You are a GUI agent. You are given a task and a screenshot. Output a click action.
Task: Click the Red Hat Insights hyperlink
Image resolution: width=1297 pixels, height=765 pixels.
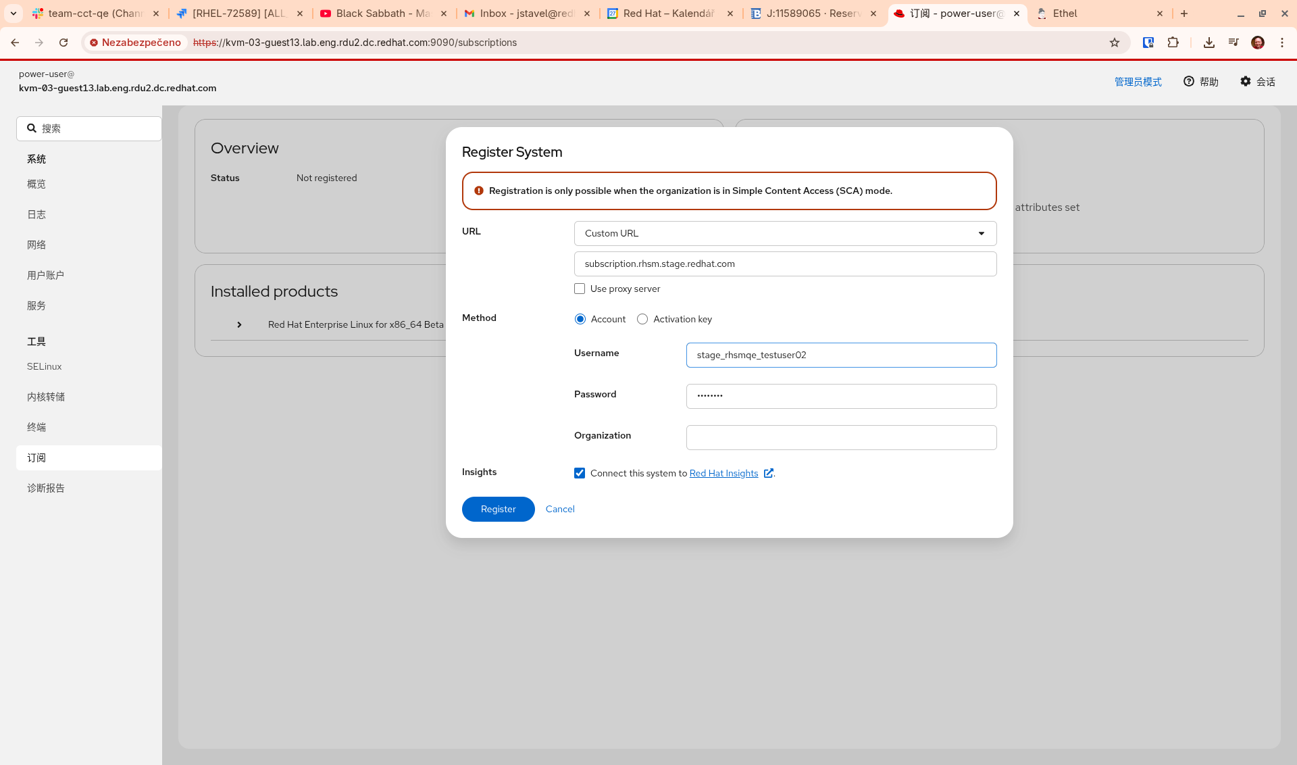(723, 473)
